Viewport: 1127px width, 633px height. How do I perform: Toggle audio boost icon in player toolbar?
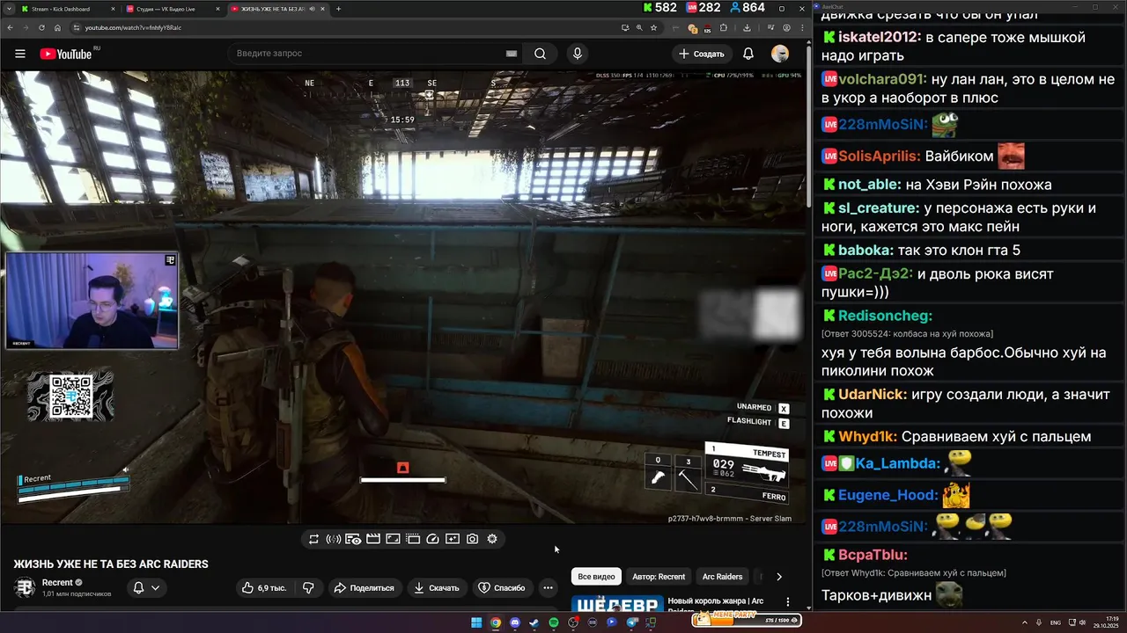point(334,539)
